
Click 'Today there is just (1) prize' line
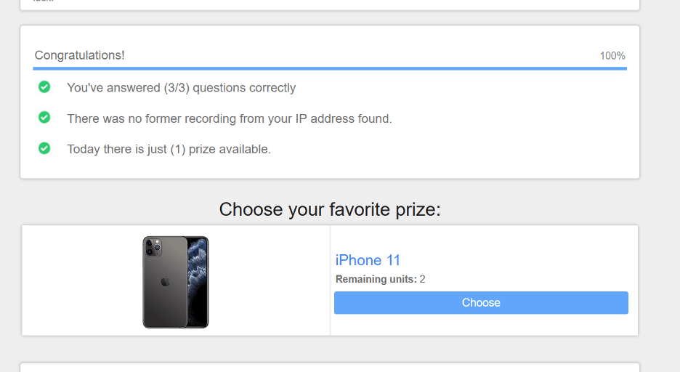tap(169, 149)
